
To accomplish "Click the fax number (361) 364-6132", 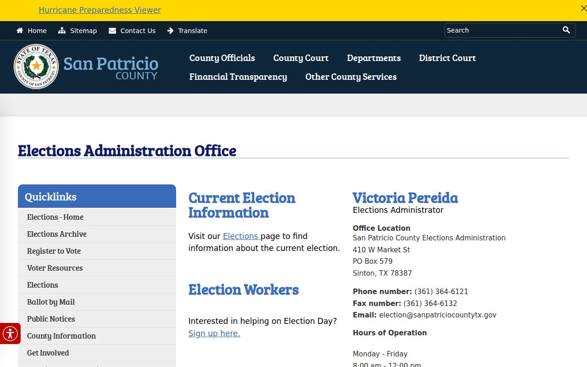I will [430, 303].
